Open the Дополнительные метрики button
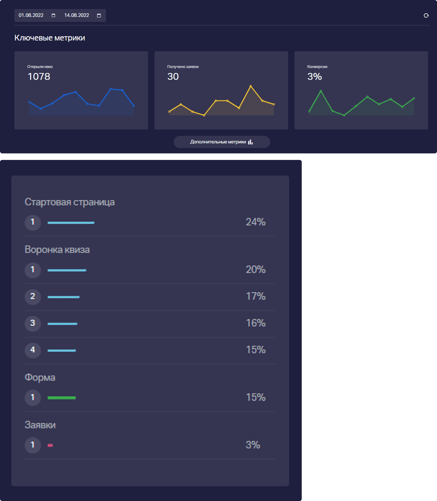The height and width of the screenshot is (501, 437). (222, 142)
